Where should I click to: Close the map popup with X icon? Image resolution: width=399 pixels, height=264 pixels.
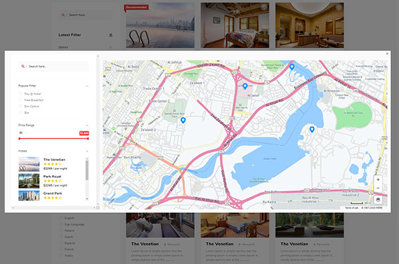pyautogui.click(x=387, y=54)
